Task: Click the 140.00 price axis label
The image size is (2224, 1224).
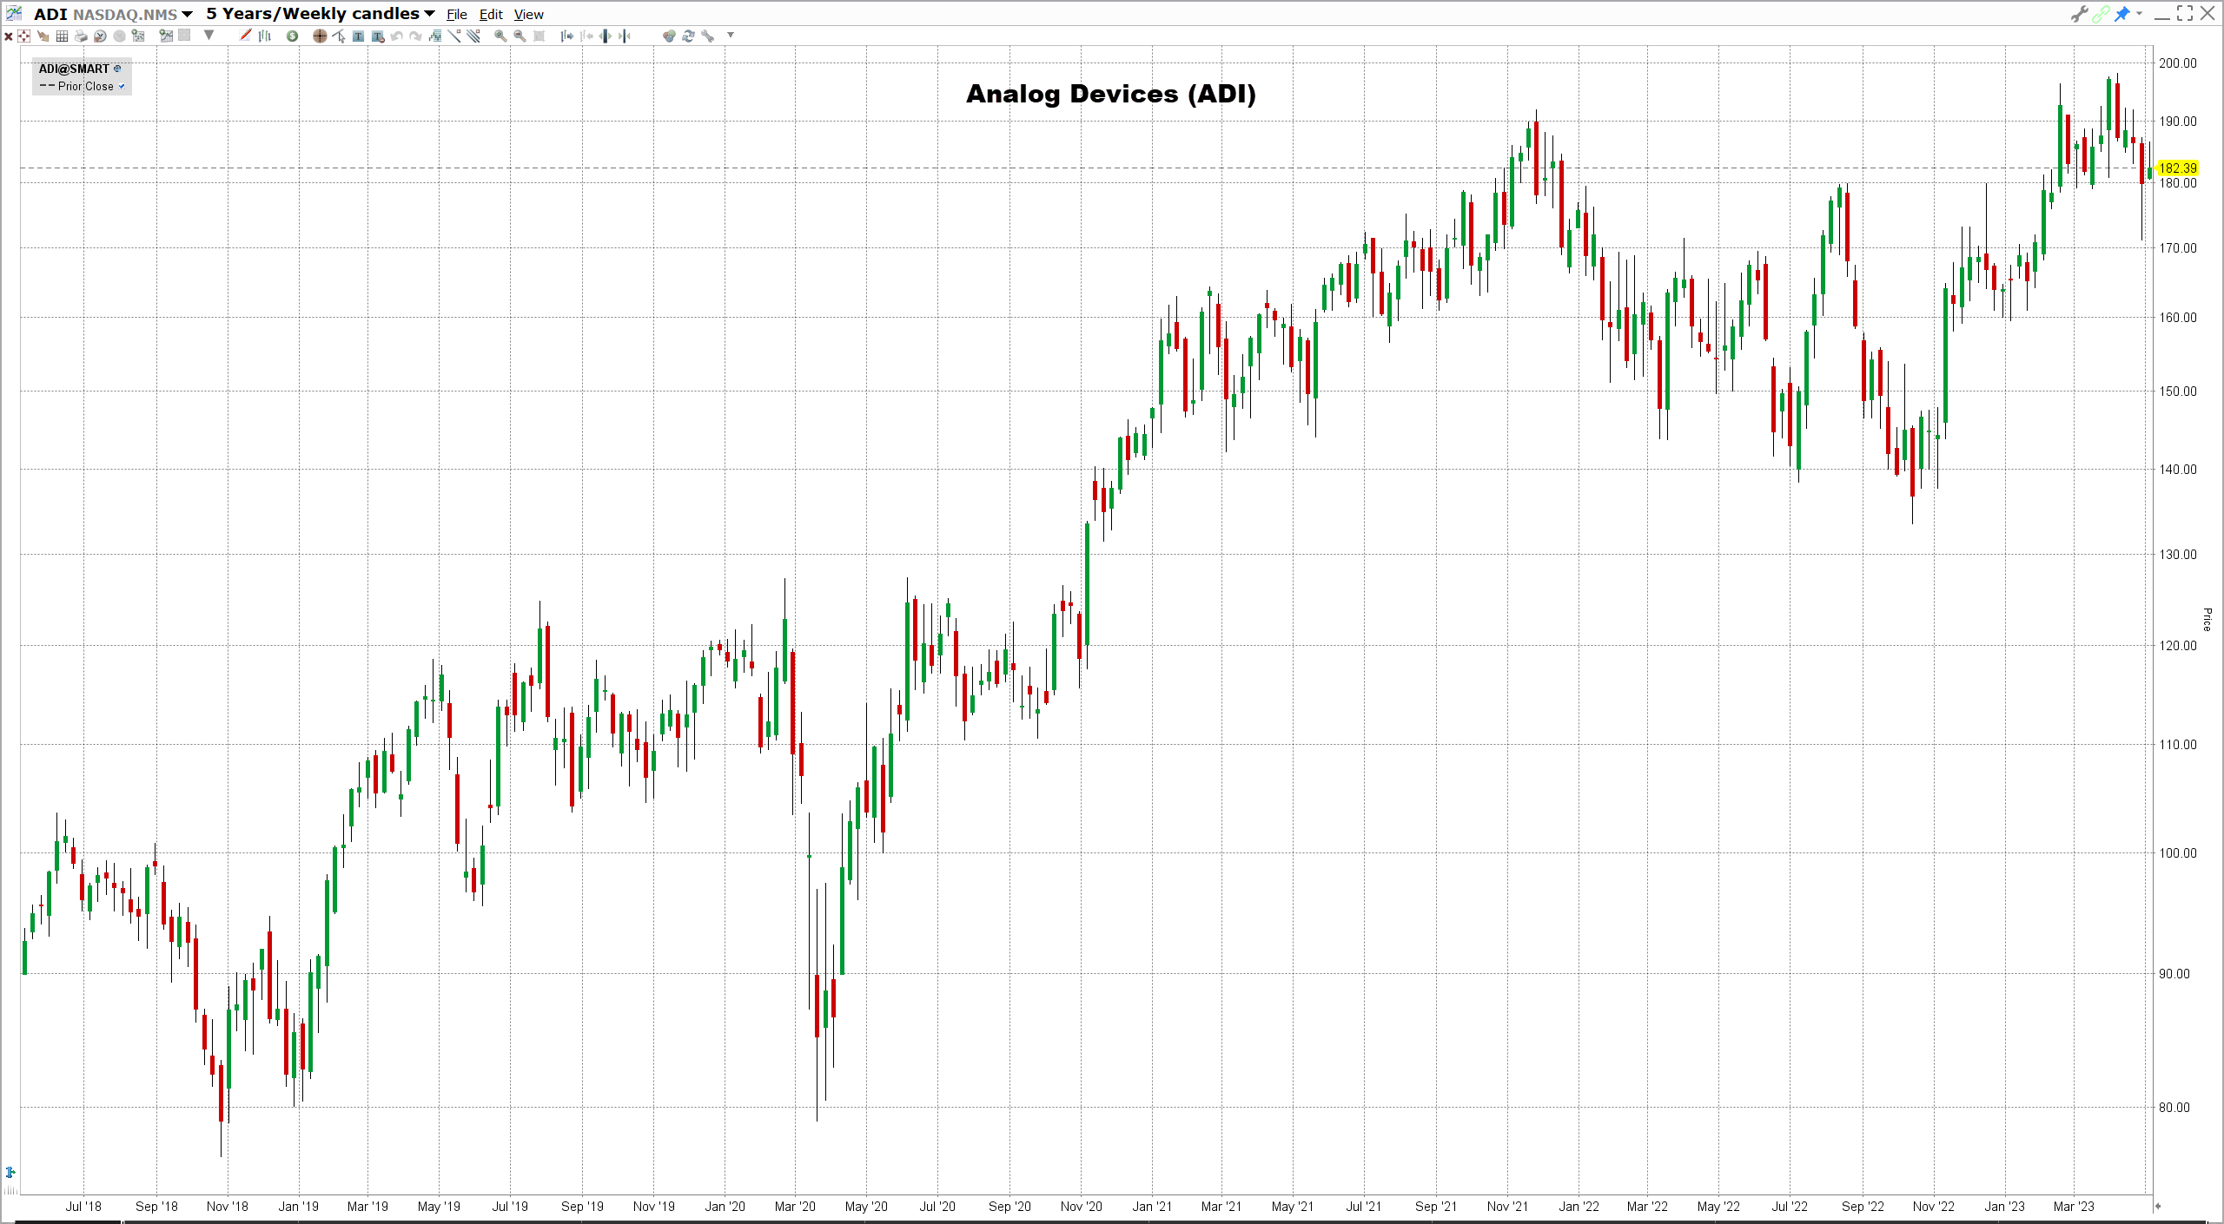Action: pyautogui.click(x=2178, y=470)
